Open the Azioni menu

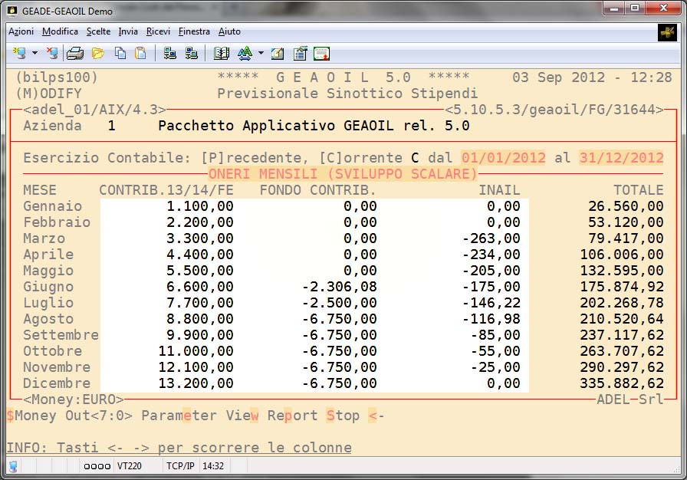(21, 31)
